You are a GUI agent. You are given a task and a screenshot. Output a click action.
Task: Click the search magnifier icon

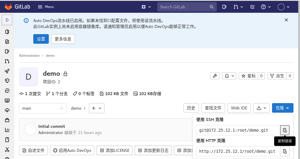[x=212, y=7]
